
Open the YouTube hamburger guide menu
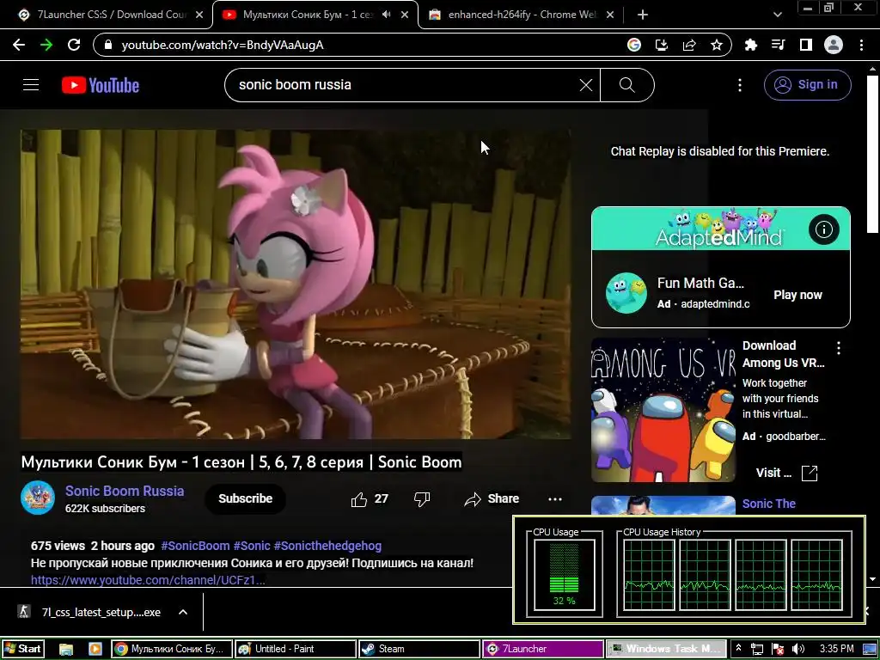[x=31, y=85]
